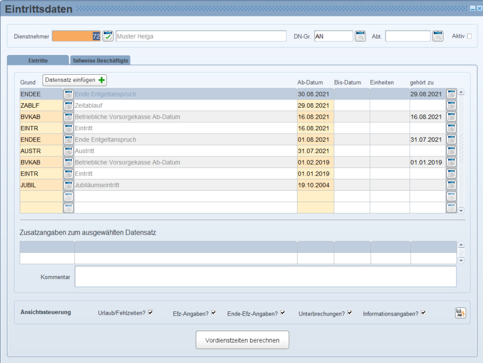Open gehört-zu lookup icon for EINTR 01.01.2019 row

[x=451, y=174]
